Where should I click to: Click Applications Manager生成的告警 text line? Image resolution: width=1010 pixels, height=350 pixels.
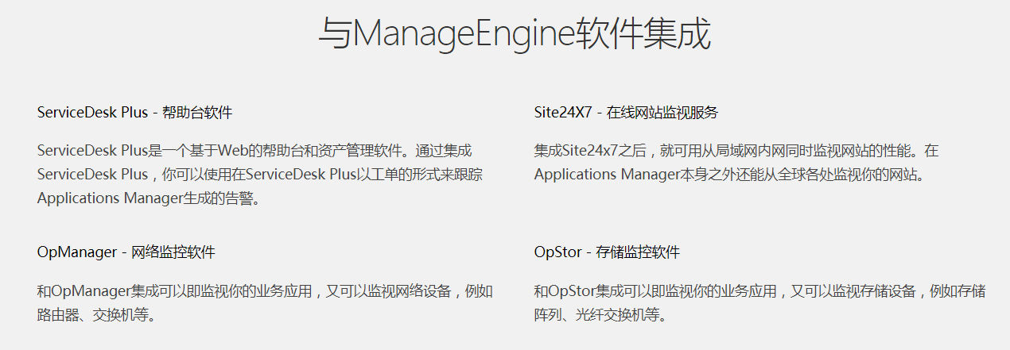(149, 198)
